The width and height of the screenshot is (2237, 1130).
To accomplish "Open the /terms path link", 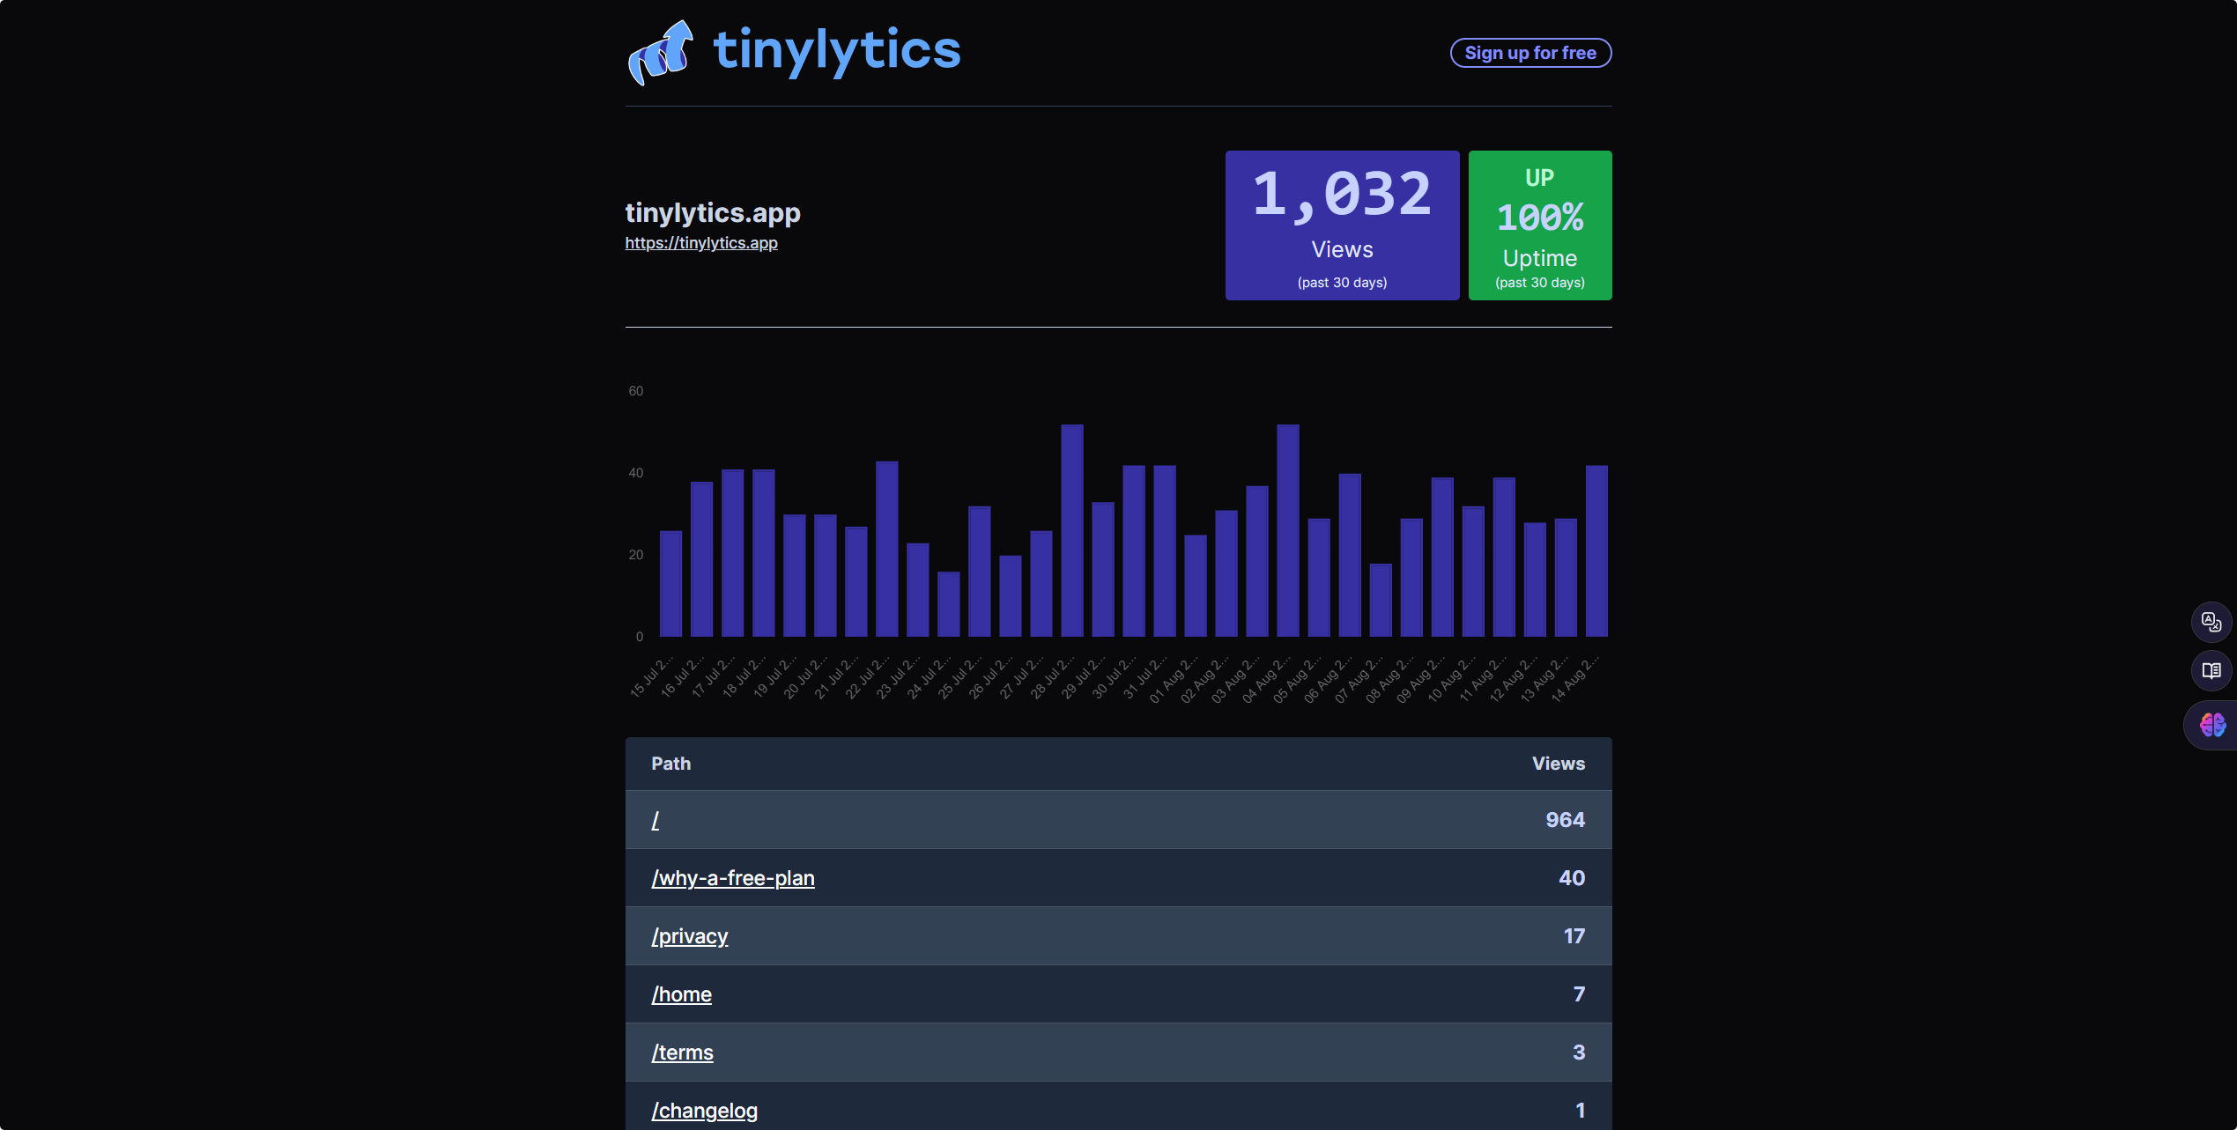I will [x=682, y=1052].
